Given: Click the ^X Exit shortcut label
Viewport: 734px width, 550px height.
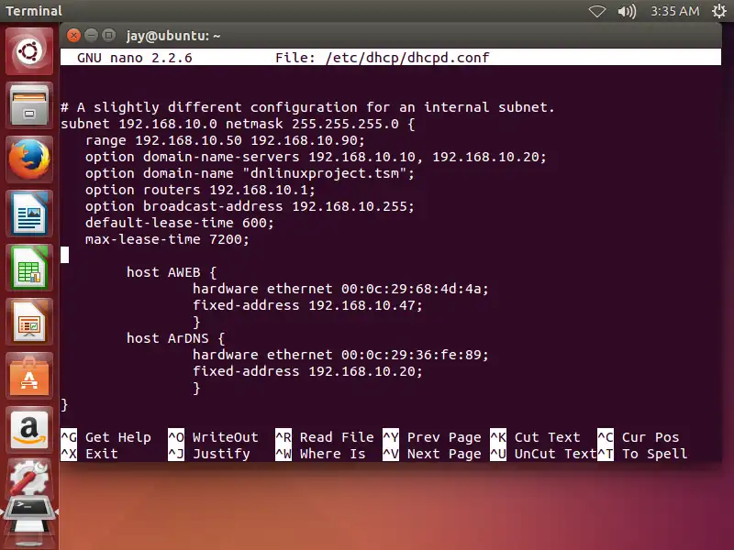Looking at the screenshot, I should pos(89,454).
